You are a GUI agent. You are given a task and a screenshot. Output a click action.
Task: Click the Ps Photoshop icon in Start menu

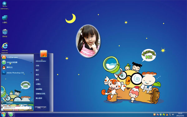(4, 73)
